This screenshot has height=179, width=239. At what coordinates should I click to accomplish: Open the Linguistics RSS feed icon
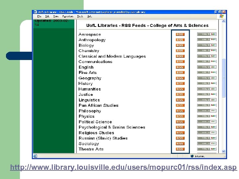[x=180, y=100]
